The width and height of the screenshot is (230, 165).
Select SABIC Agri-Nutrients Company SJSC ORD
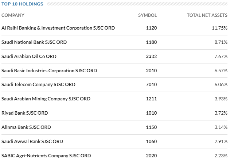click(46, 156)
